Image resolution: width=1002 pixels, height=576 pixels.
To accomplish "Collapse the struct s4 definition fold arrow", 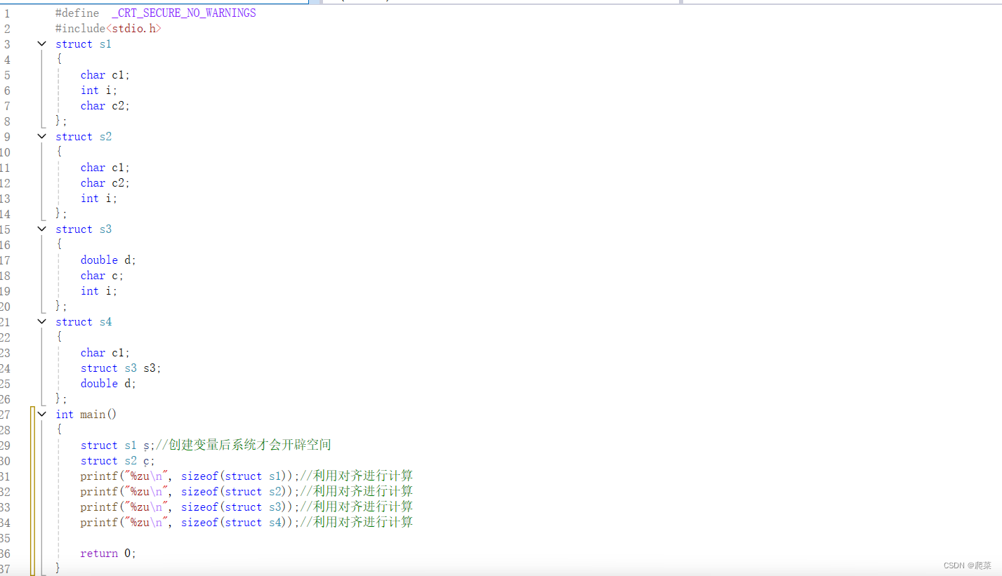I will tap(42, 321).
